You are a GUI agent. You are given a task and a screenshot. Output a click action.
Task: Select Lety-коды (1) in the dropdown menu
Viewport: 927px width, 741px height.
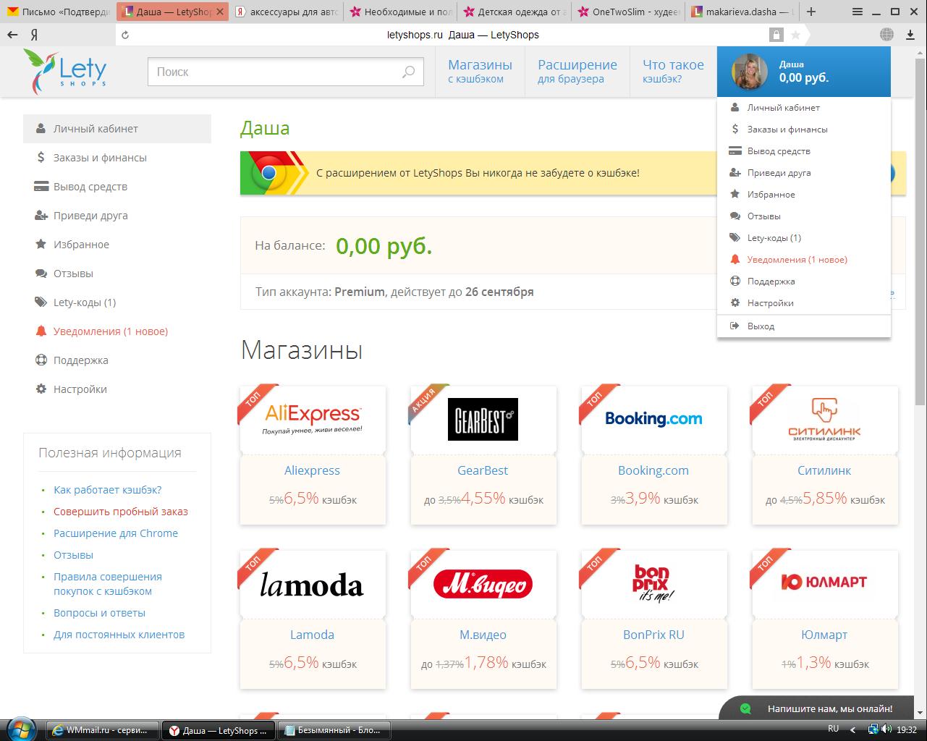click(x=804, y=238)
